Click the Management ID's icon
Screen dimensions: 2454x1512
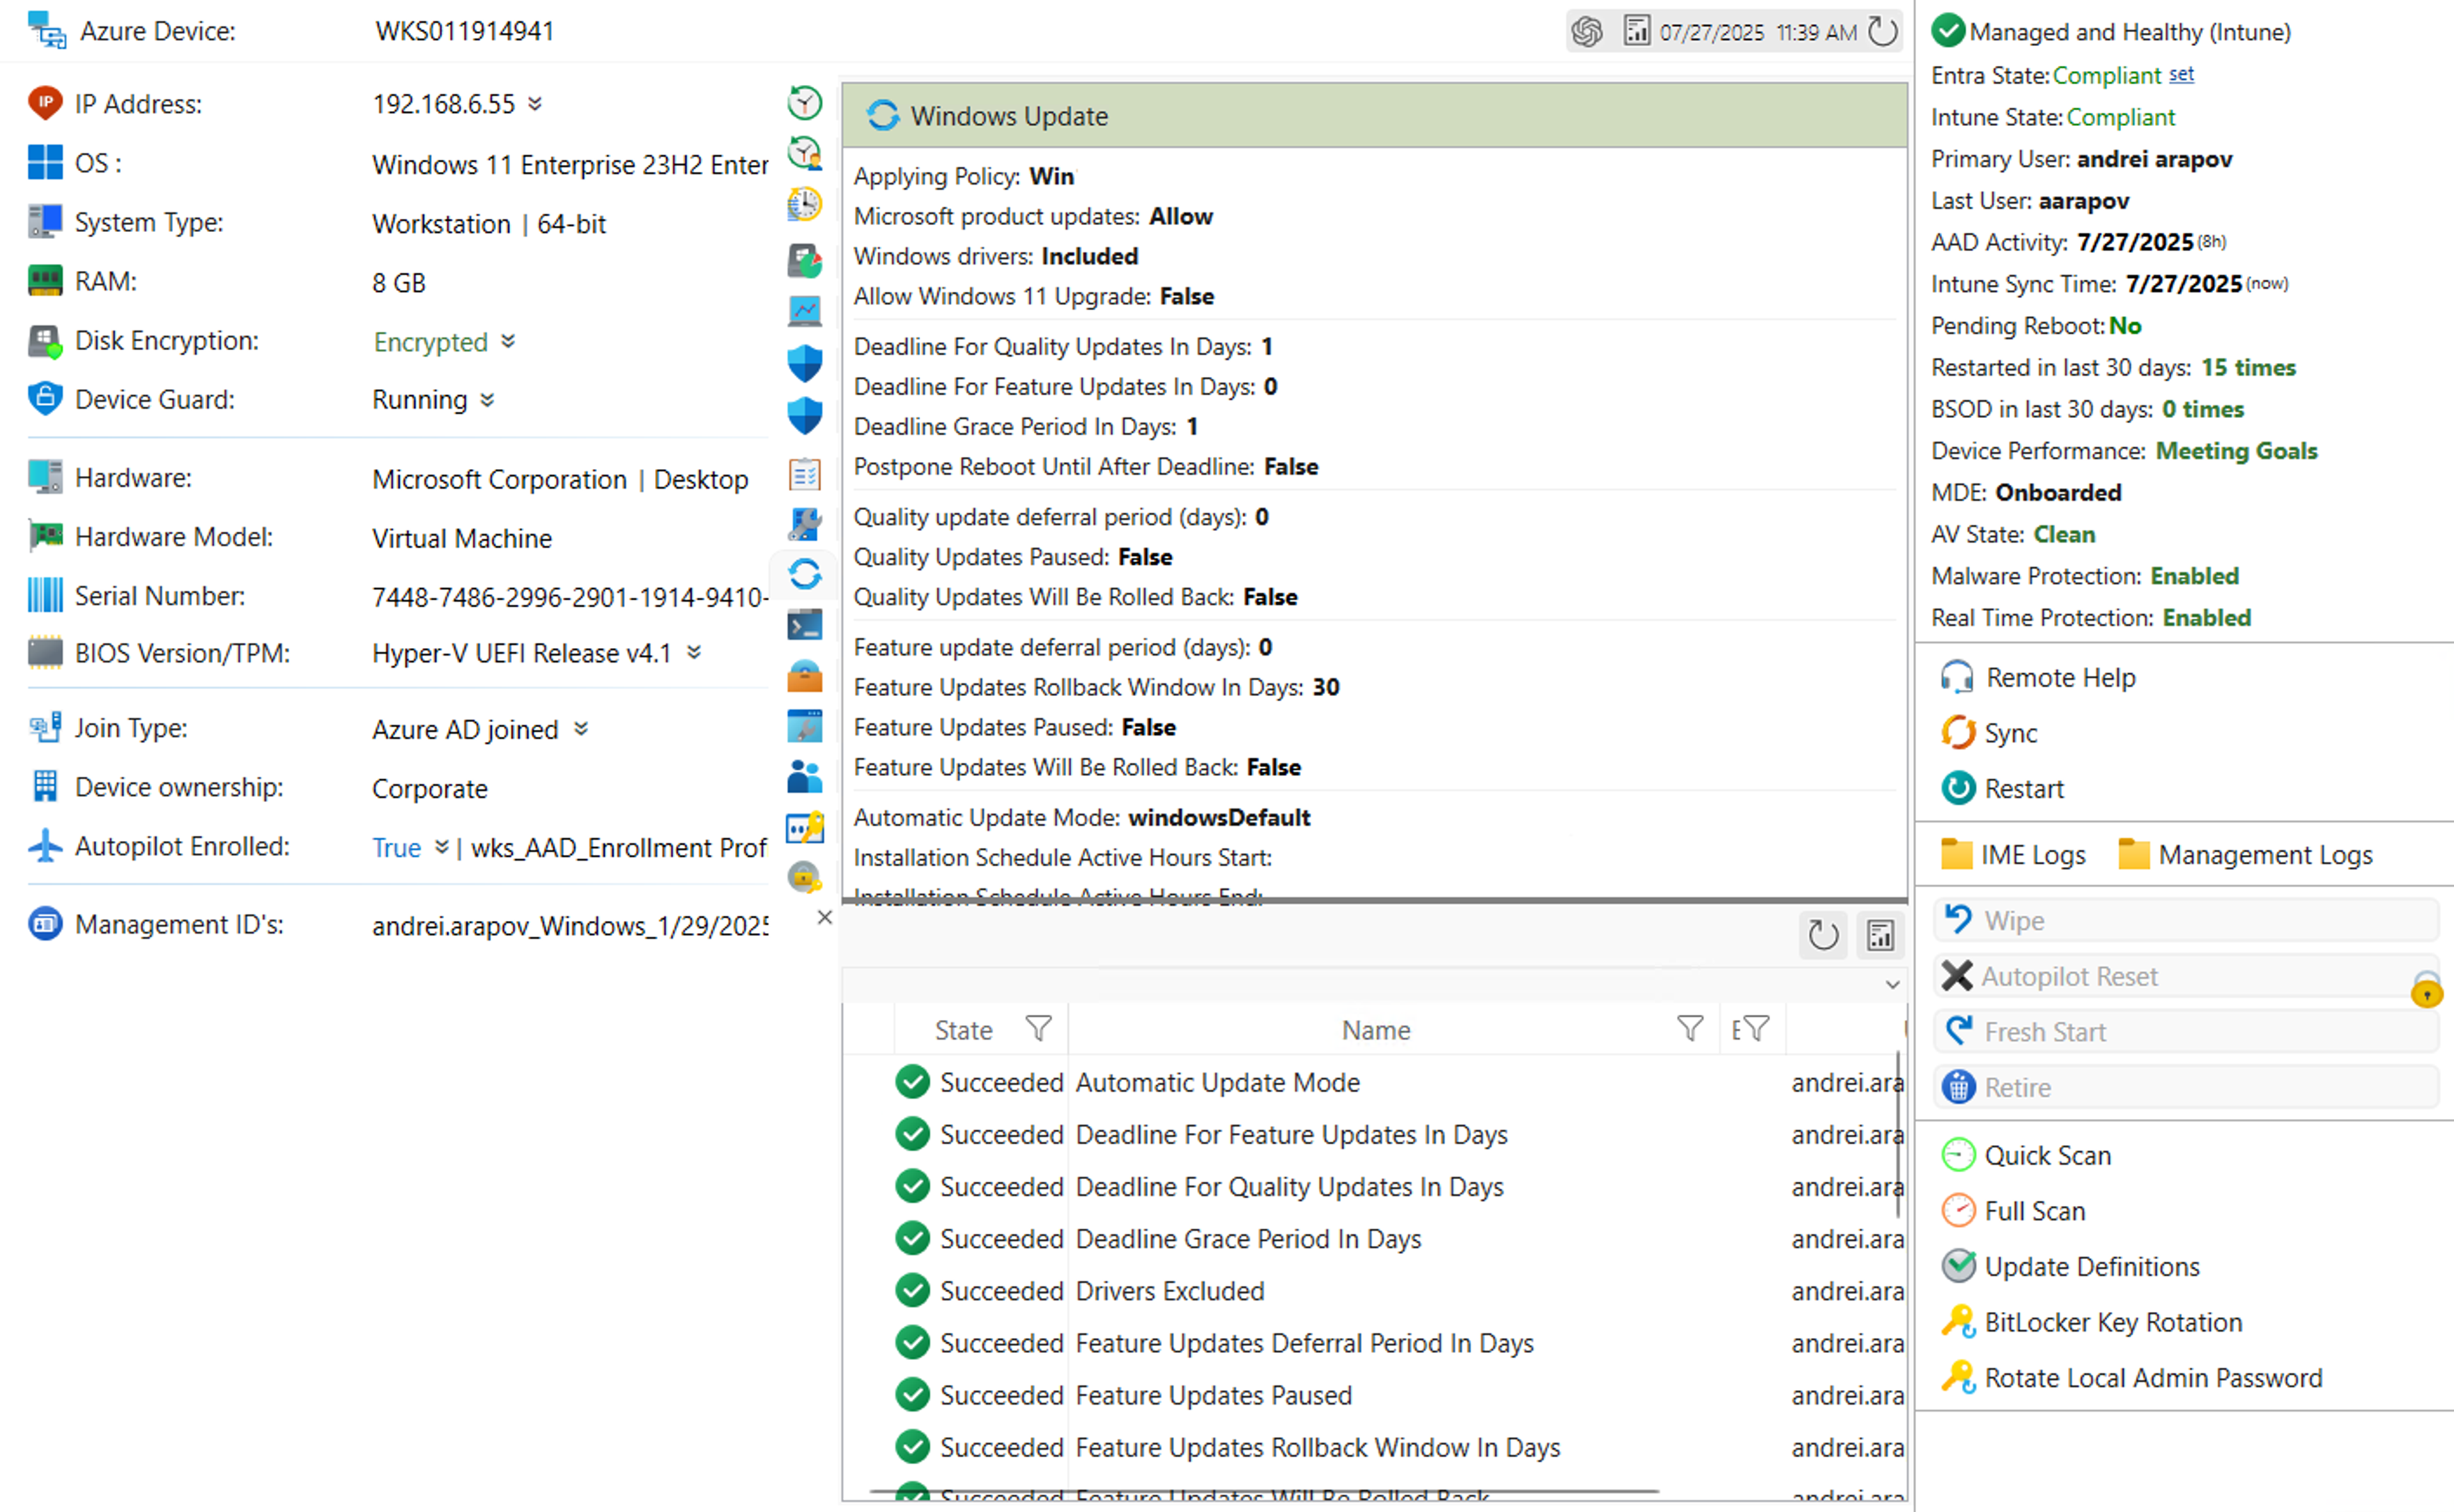point(45,923)
